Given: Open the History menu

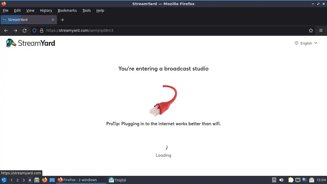Looking at the screenshot, I should (x=46, y=10).
